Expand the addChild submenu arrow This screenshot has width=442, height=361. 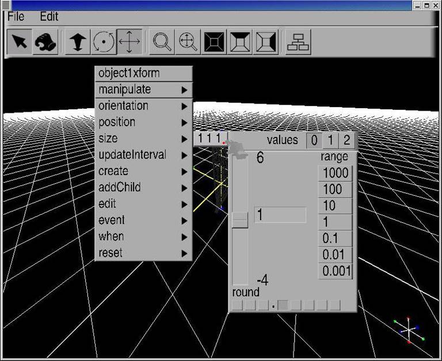[184, 188]
